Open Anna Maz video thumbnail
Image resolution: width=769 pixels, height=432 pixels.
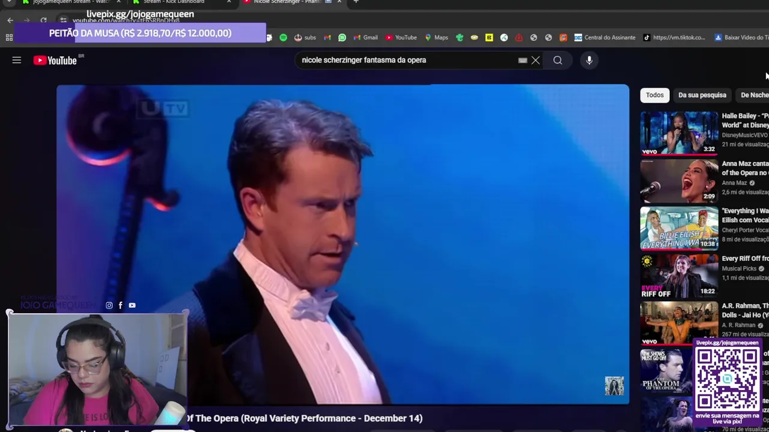[x=679, y=181]
